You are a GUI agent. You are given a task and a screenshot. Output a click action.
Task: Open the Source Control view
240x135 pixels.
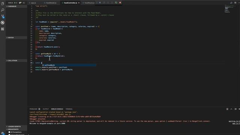tap(3, 16)
